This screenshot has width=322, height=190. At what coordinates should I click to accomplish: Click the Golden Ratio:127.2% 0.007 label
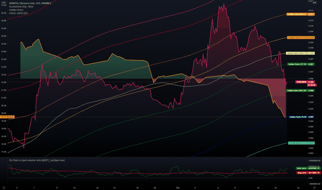301,64
